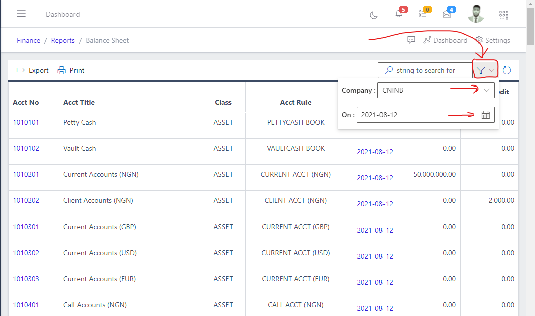
Task: Open the apps grid launcher icon
Action: [504, 15]
